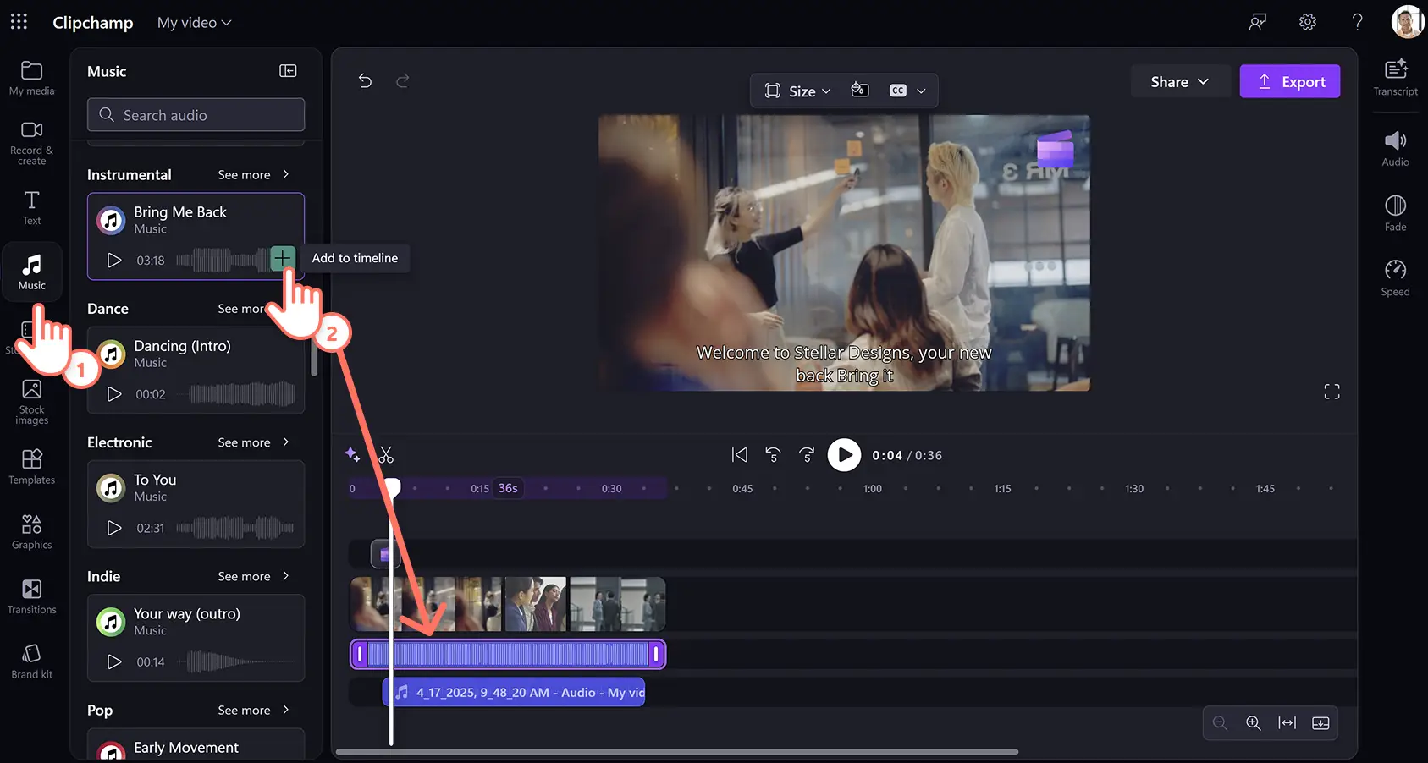Click the background removal icon beside Size
1428x763 pixels.
[860, 90]
